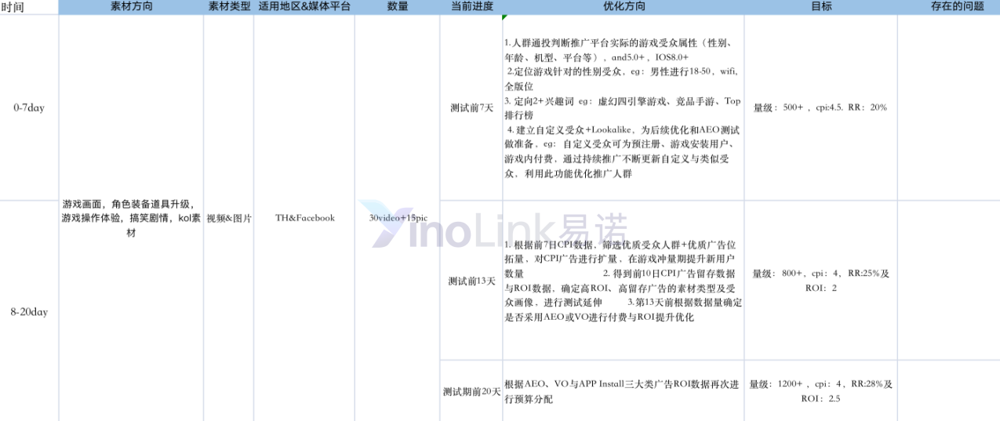1000x421 pixels.
Task: Select the 根据AEO、VO与APP Install cell
Action: tap(623, 391)
